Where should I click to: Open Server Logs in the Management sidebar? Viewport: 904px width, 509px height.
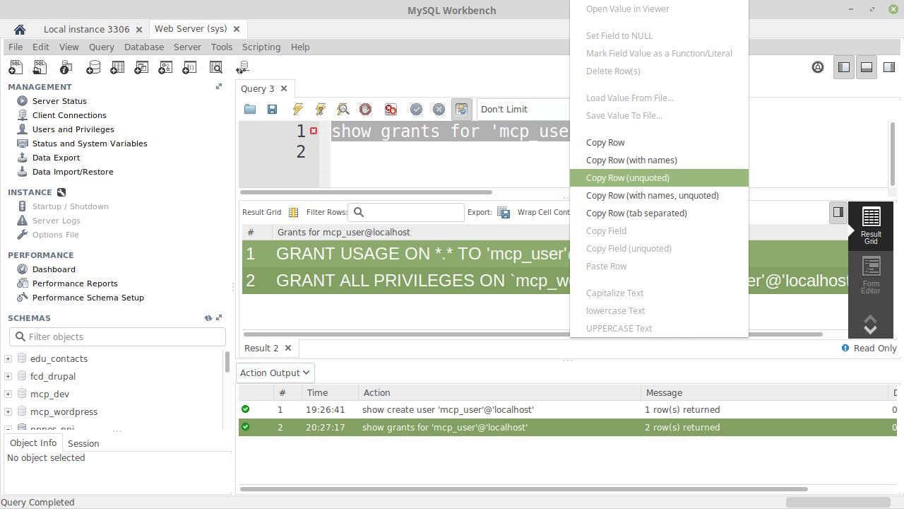[x=56, y=220]
